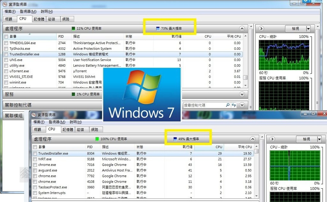Click the 檢視 button in the front window
This screenshot has height=202, width=327.
coord(307,139)
